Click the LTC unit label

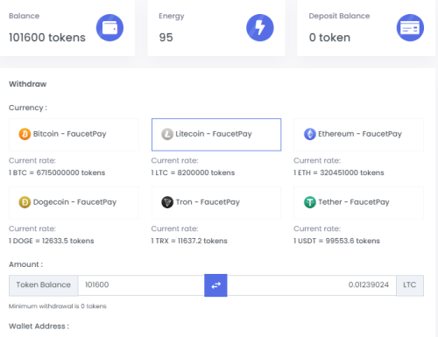pos(410,285)
